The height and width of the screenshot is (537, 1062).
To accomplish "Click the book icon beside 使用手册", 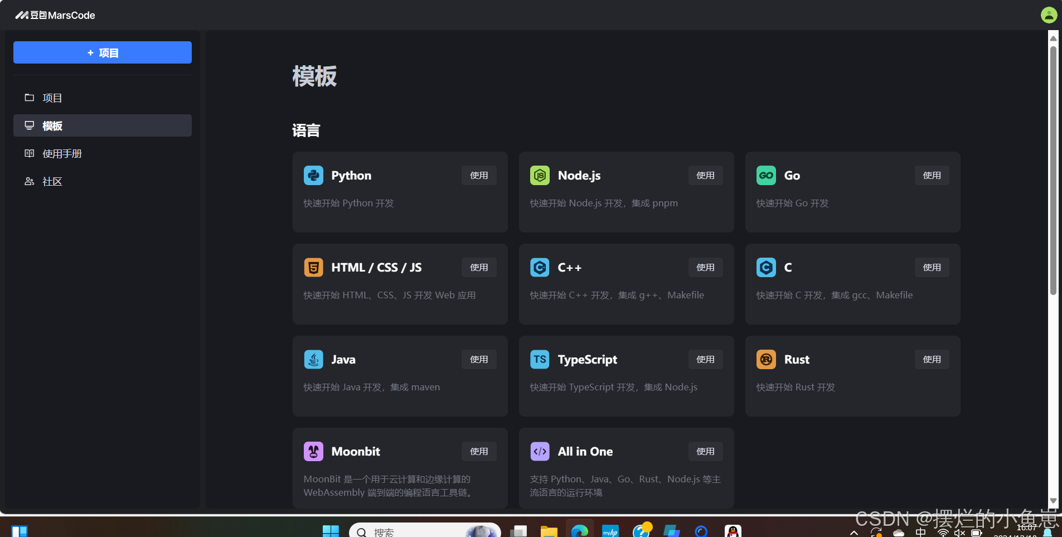I will 30,153.
